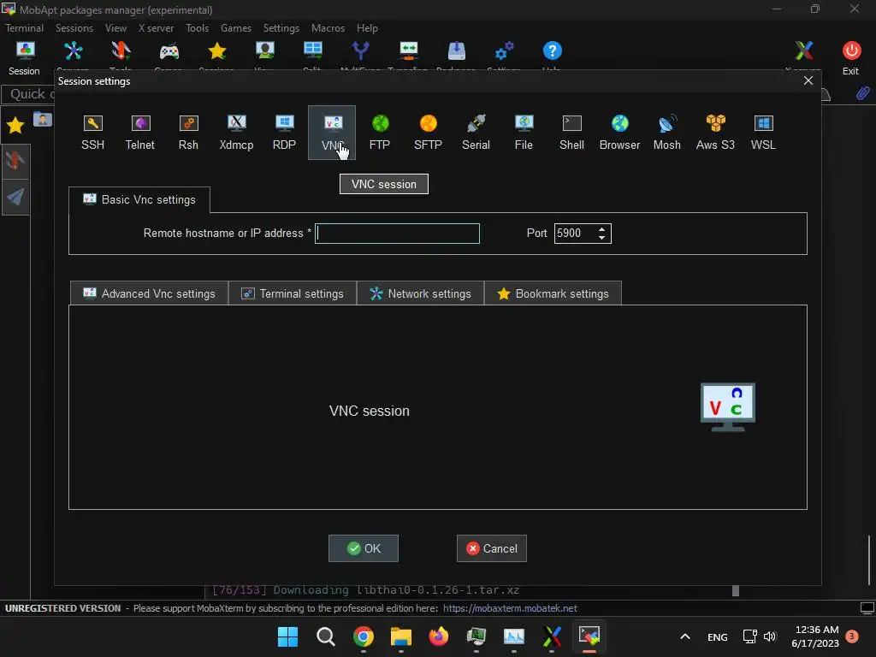Focus the Remote hostname or IP field

(x=397, y=233)
